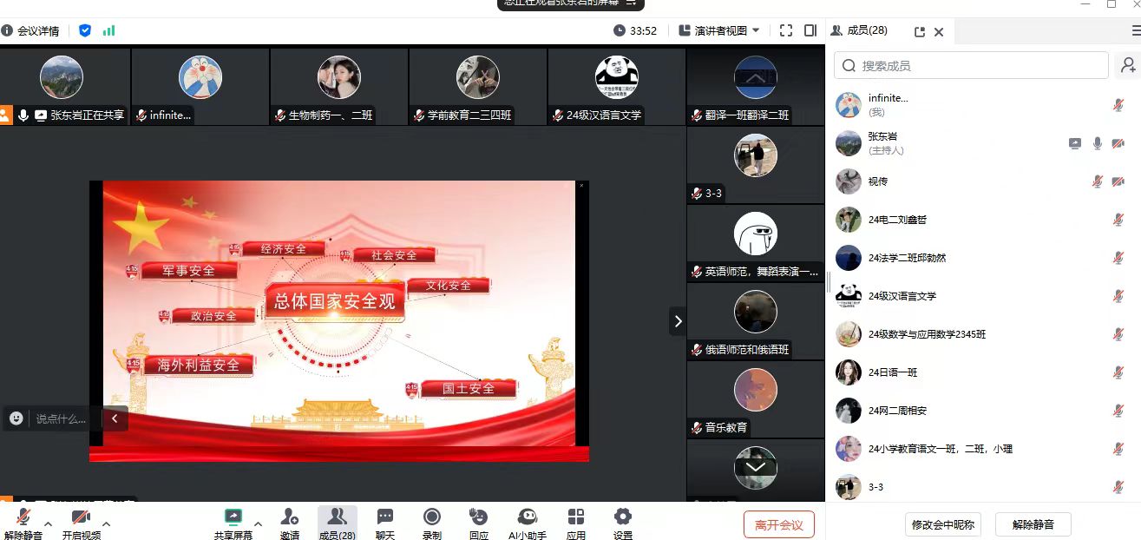Open the 应用 apps icon
This screenshot has height=540, width=1141.
(576, 518)
